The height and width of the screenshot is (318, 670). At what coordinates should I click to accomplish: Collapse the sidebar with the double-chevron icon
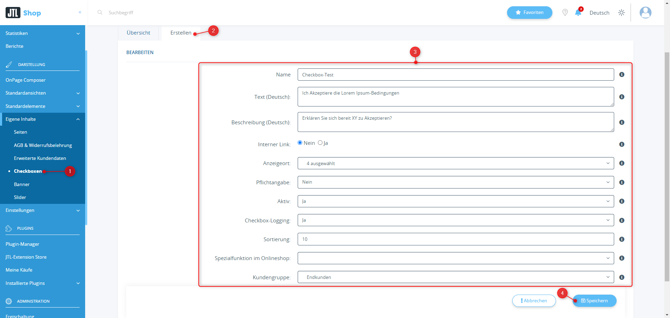coord(80,12)
